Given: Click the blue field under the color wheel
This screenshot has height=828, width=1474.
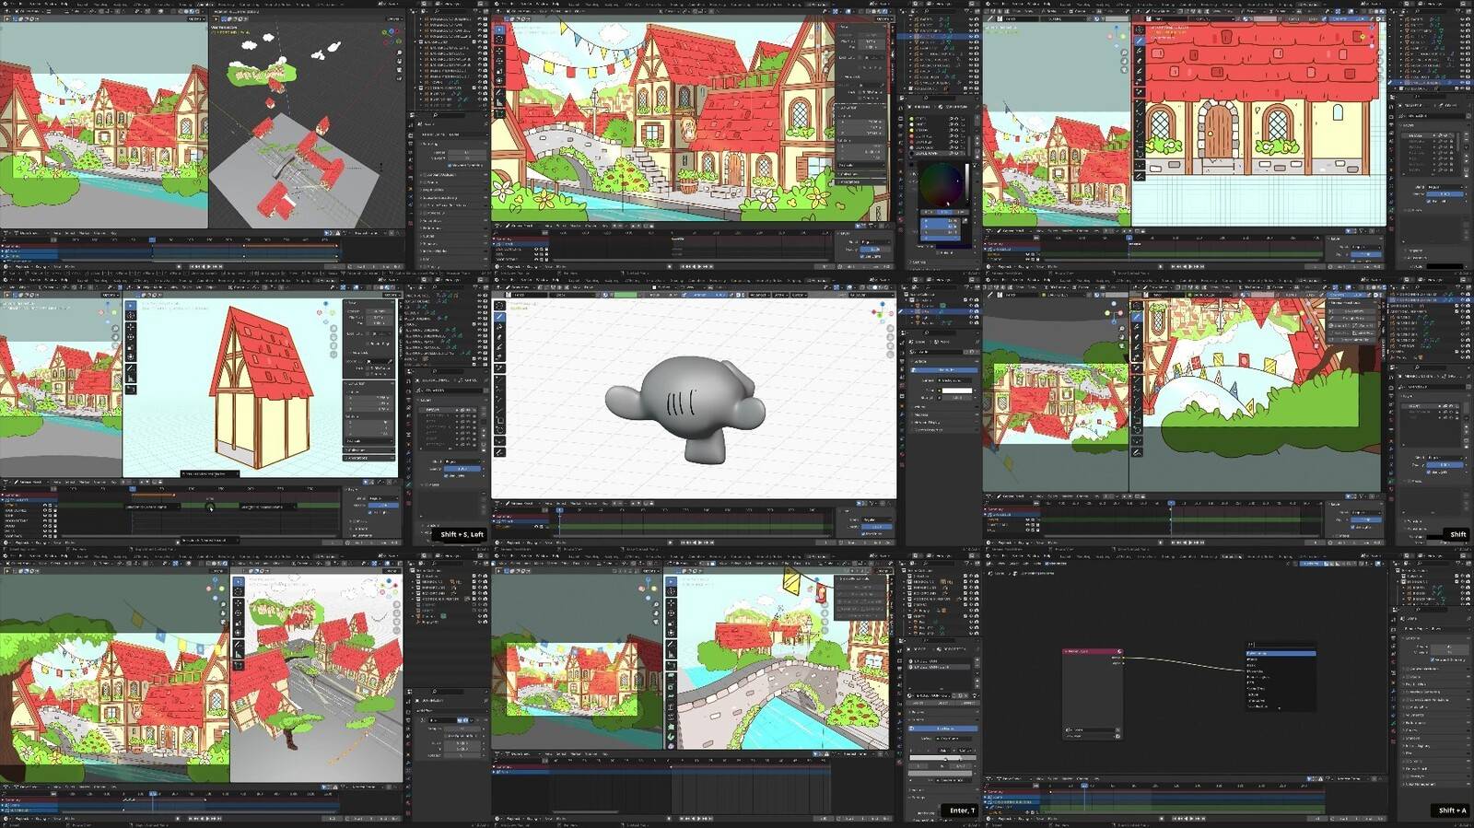Looking at the screenshot, I should 940,222.
